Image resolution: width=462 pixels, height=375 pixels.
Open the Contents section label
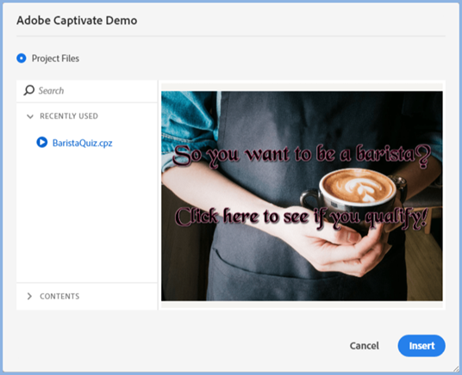59,296
